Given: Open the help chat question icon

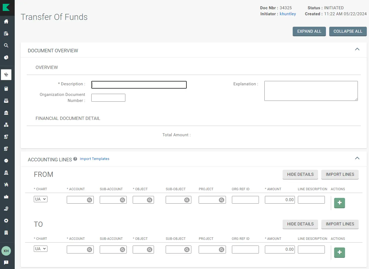Looking at the screenshot, I should (6, 262).
